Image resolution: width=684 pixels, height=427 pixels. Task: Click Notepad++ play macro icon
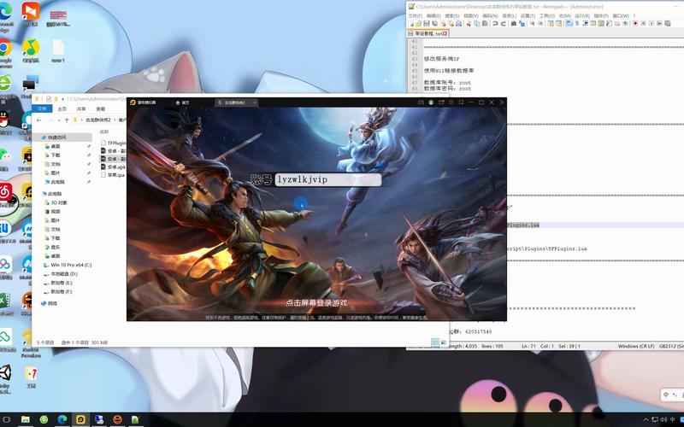652,24
